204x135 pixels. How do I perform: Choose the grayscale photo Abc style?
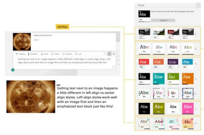click(x=144, y=34)
